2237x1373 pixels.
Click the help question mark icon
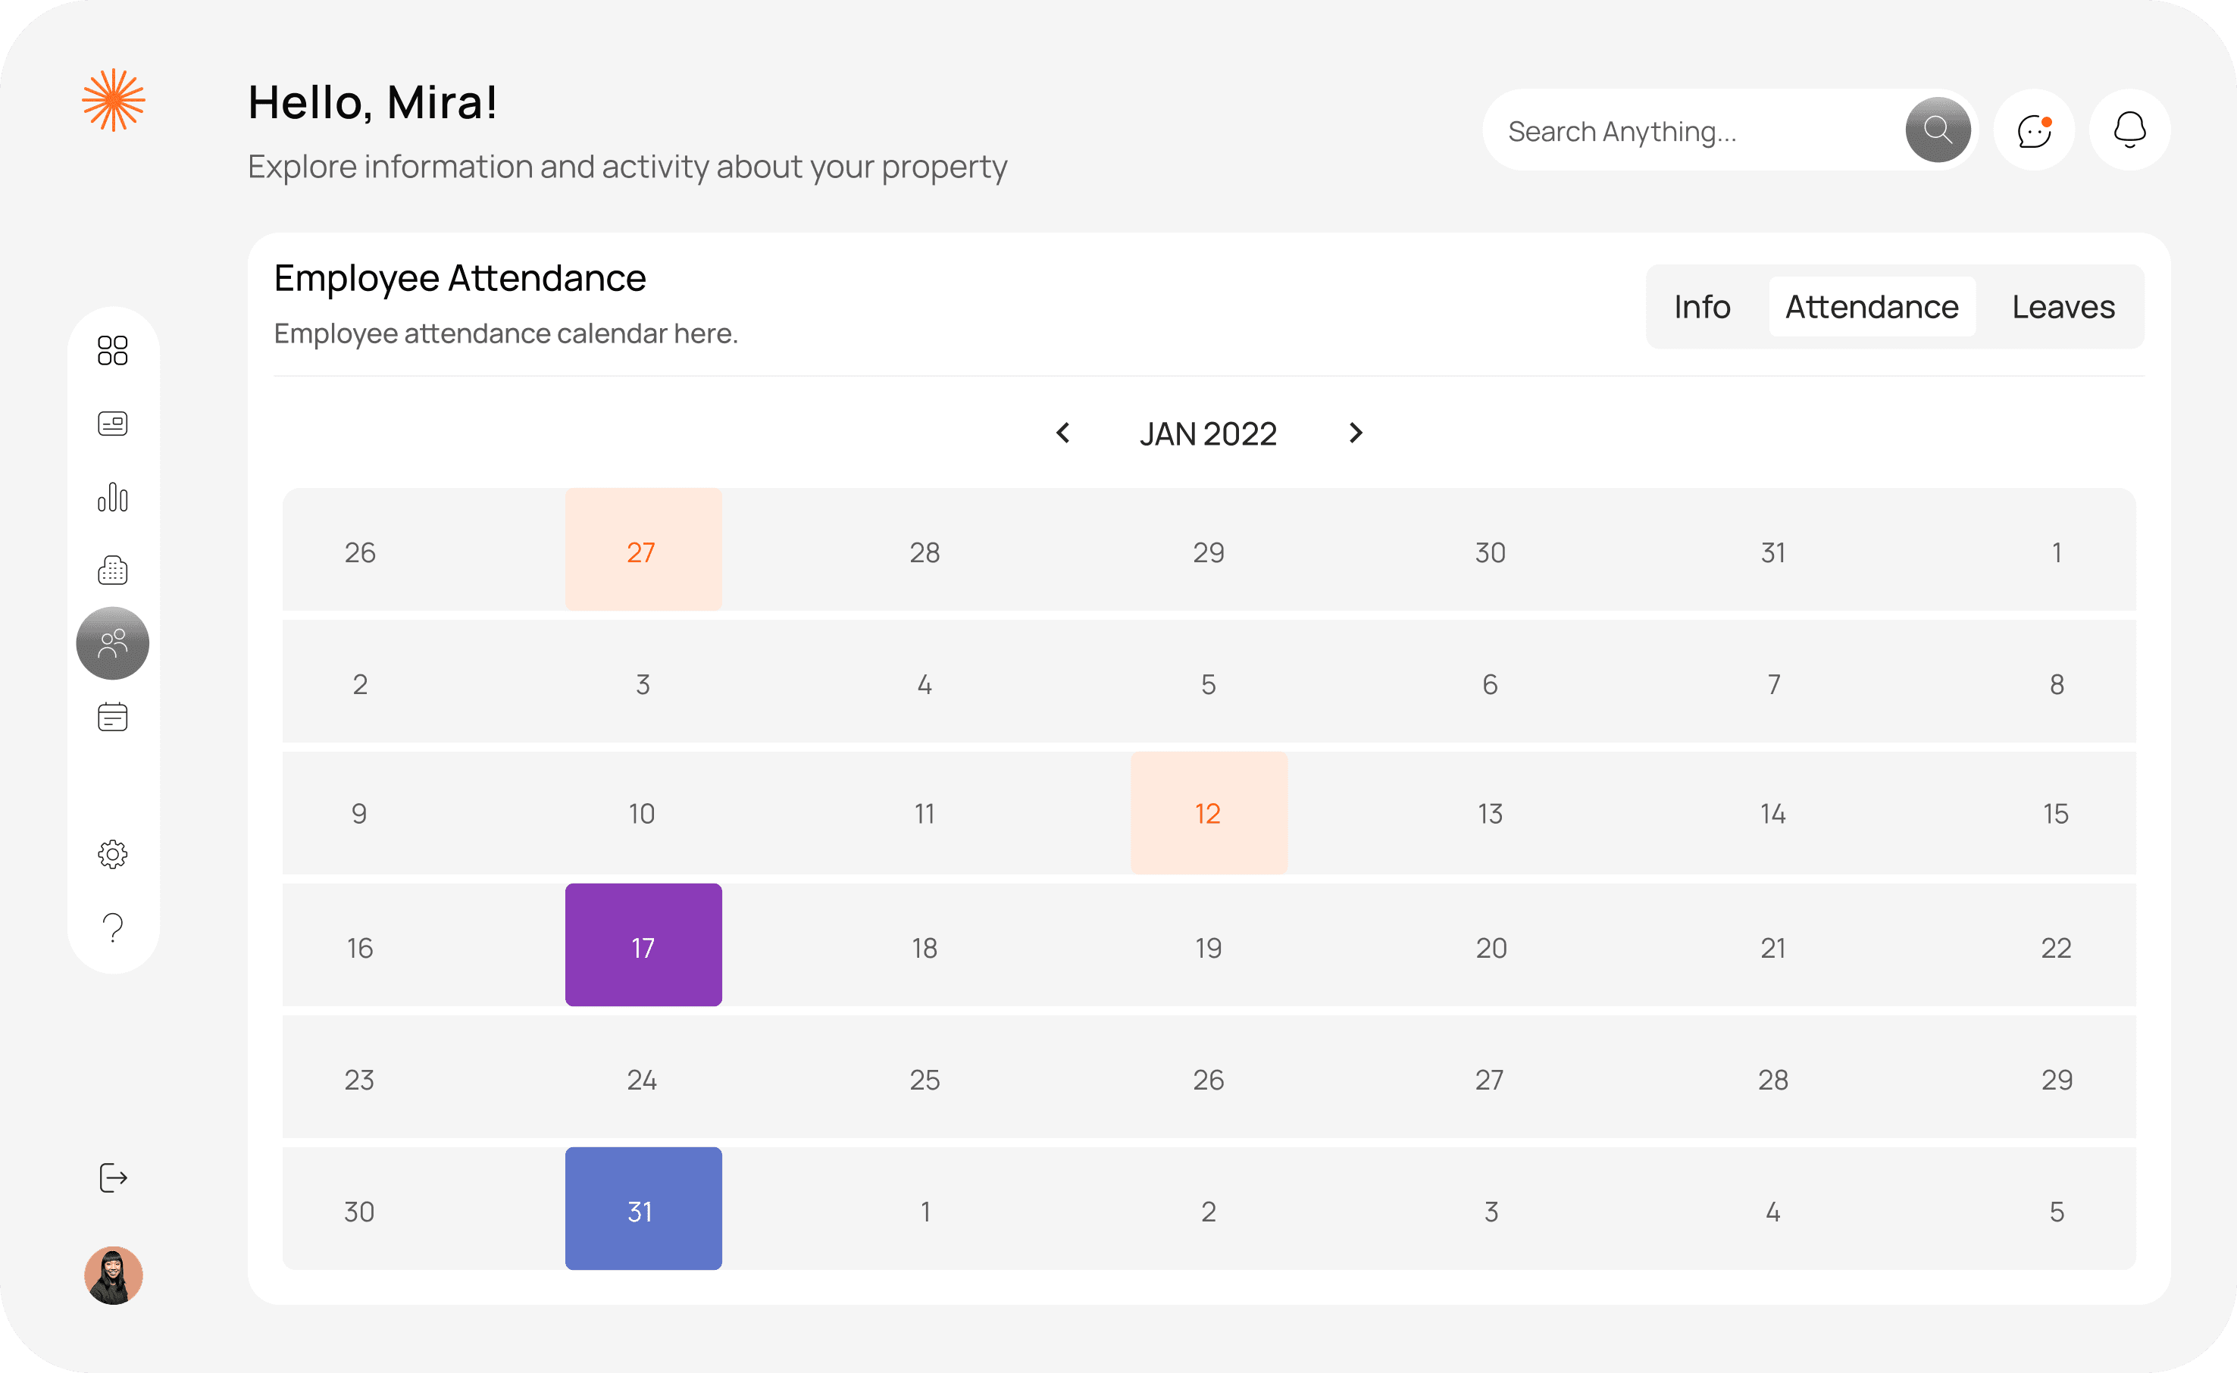pos(113,927)
